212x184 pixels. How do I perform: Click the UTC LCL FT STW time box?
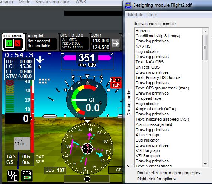pyautogui.click(x=19, y=69)
